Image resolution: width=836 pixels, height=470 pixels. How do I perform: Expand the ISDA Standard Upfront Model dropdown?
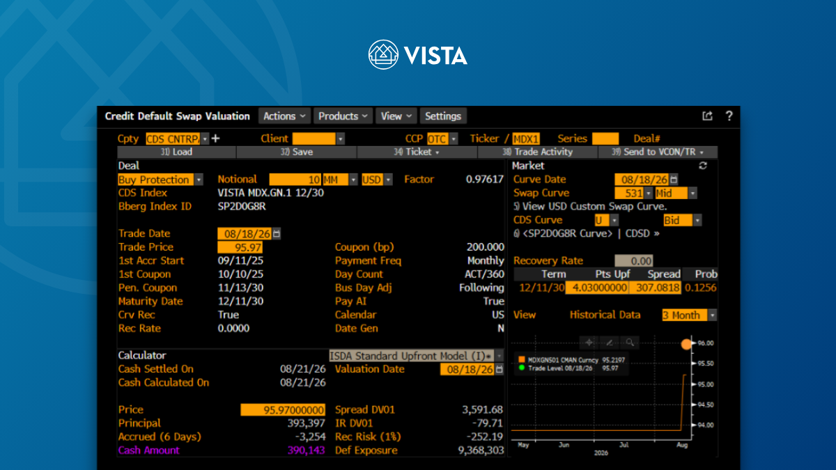[499, 356]
